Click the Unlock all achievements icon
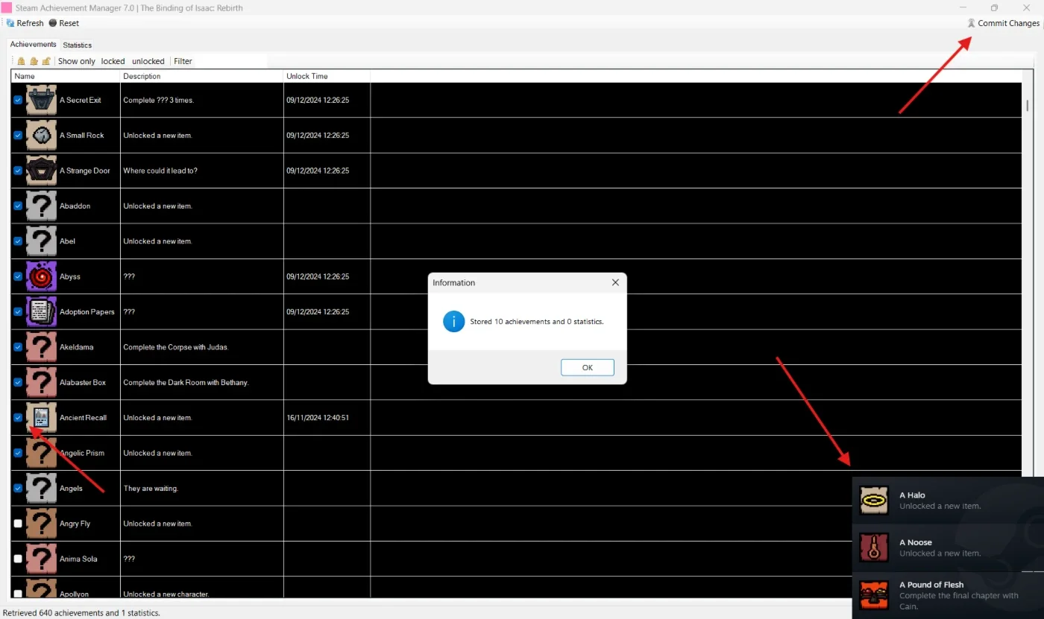1044x619 pixels. click(x=46, y=61)
